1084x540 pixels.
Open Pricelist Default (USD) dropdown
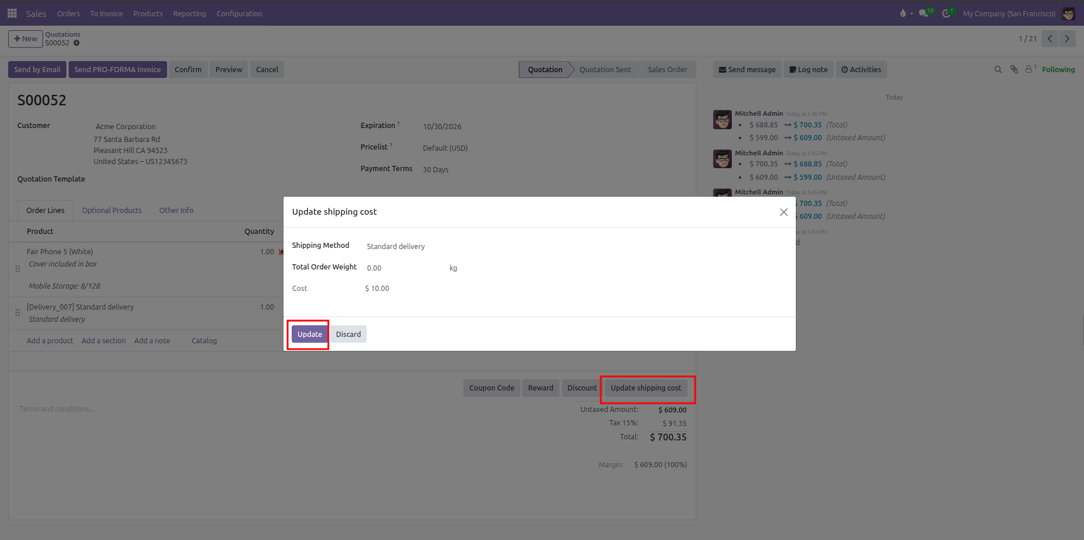coord(445,148)
